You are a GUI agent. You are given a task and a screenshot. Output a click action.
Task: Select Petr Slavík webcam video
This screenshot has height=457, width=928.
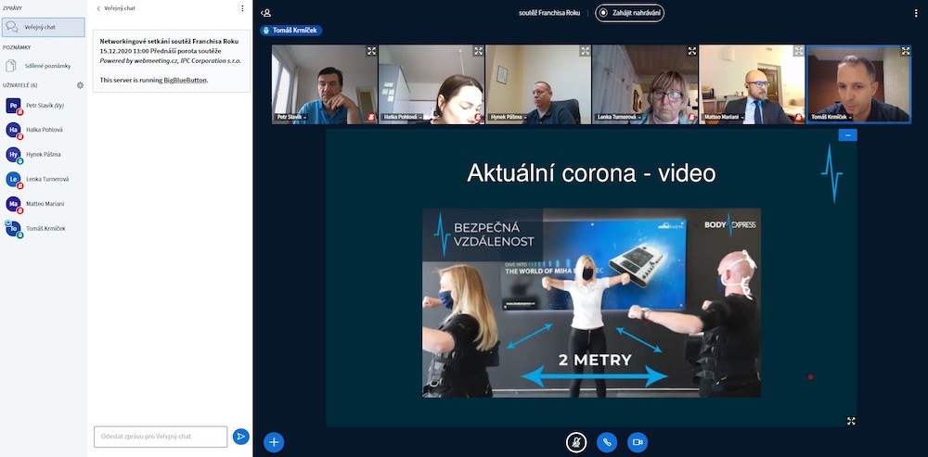pos(324,84)
